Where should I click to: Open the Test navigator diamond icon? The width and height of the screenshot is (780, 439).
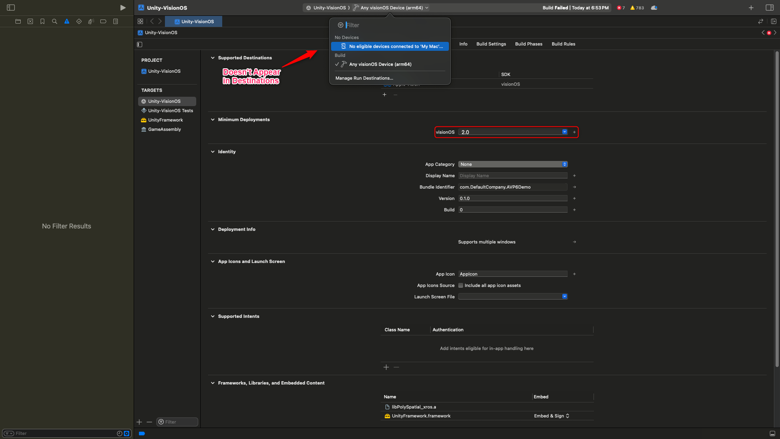[x=79, y=22]
